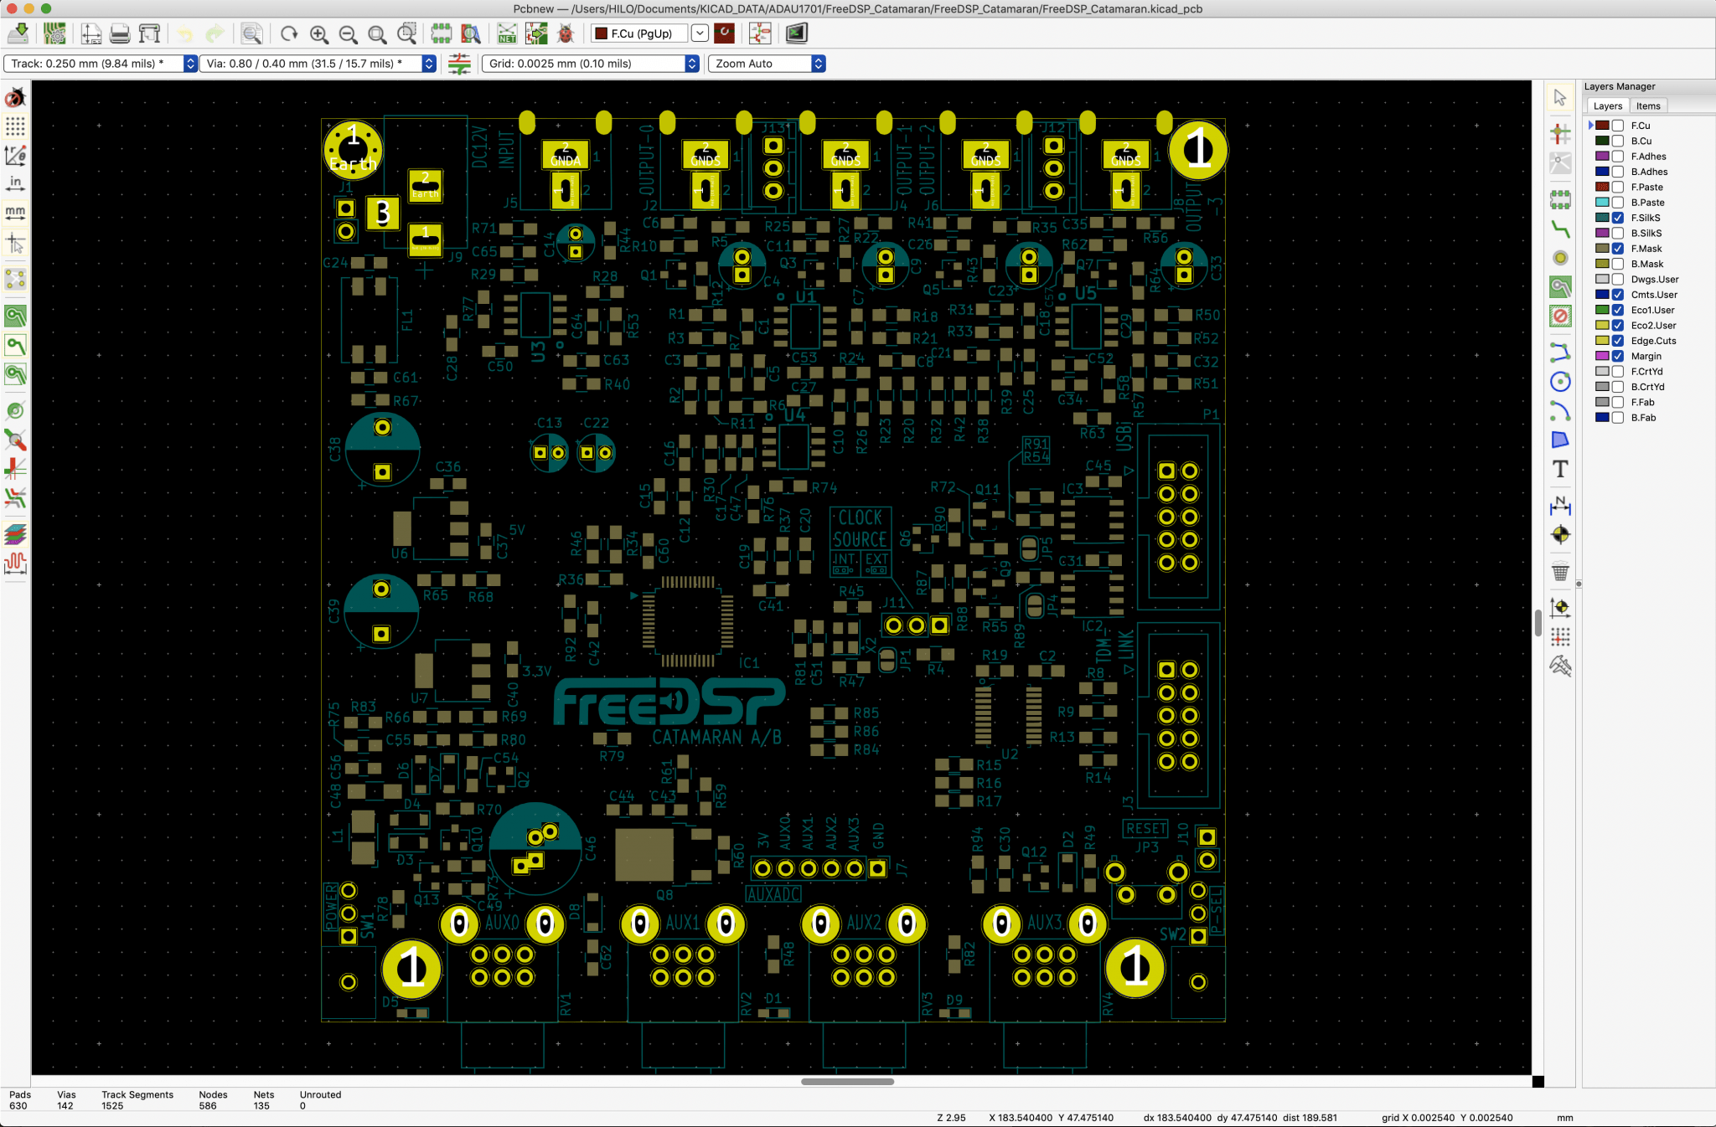Toggle high contrast display mode icon
The height and width of the screenshot is (1127, 1716).
[15, 534]
